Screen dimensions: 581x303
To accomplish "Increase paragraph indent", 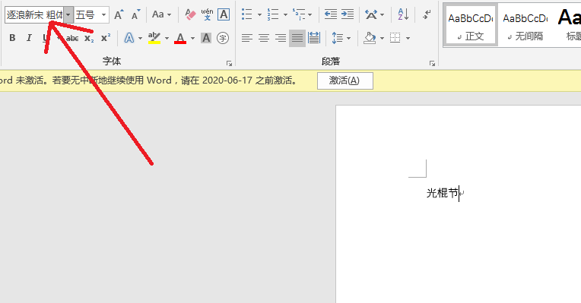I will (348, 14).
